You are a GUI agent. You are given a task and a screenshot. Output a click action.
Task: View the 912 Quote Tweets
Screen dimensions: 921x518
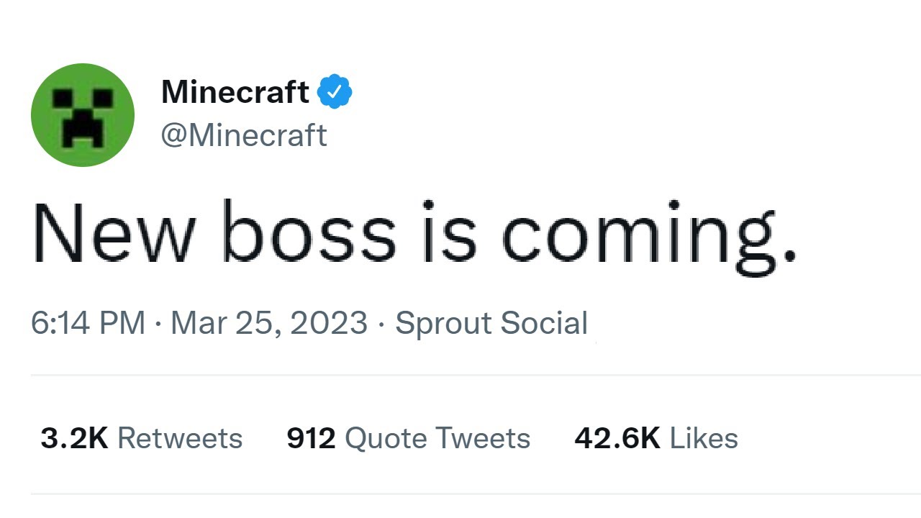coord(408,437)
